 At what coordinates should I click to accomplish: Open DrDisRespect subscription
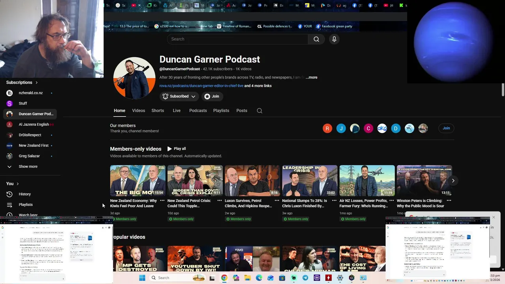pyautogui.click(x=30, y=135)
